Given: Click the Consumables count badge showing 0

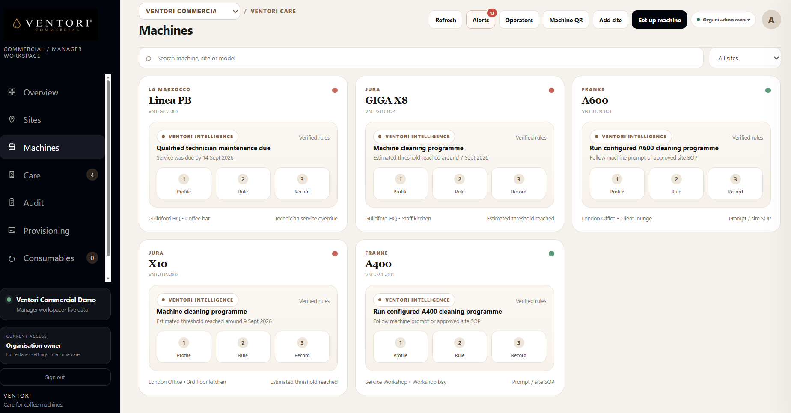Looking at the screenshot, I should (x=92, y=258).
